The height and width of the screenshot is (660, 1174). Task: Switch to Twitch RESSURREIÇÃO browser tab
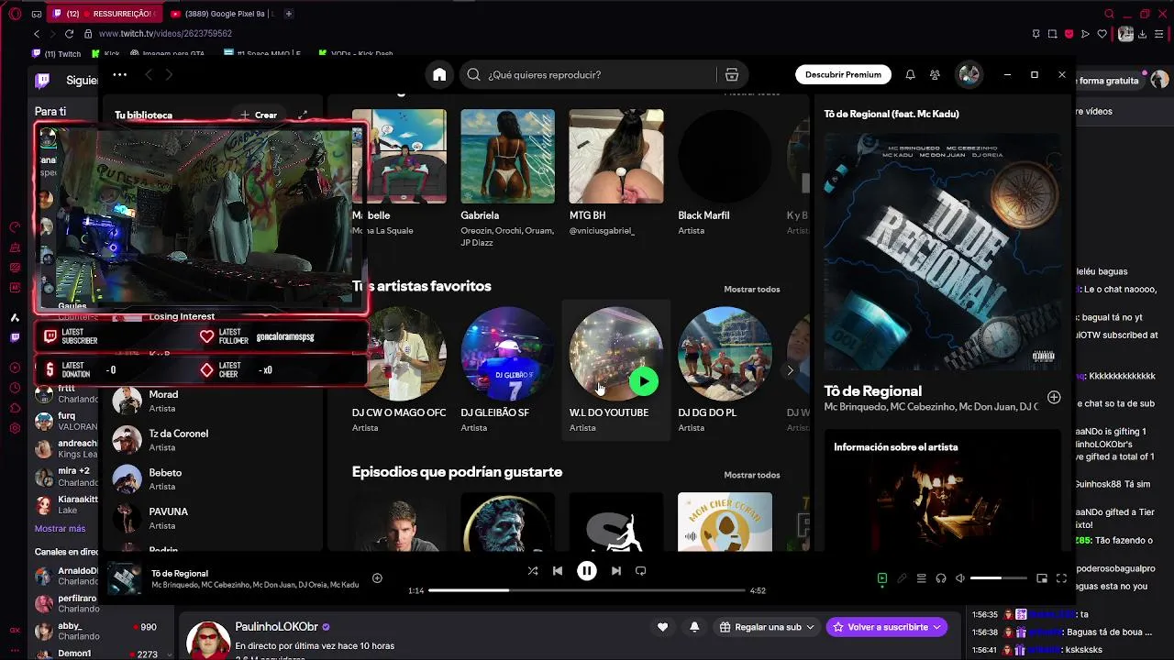pyautogui.click(x=104, y=14)
